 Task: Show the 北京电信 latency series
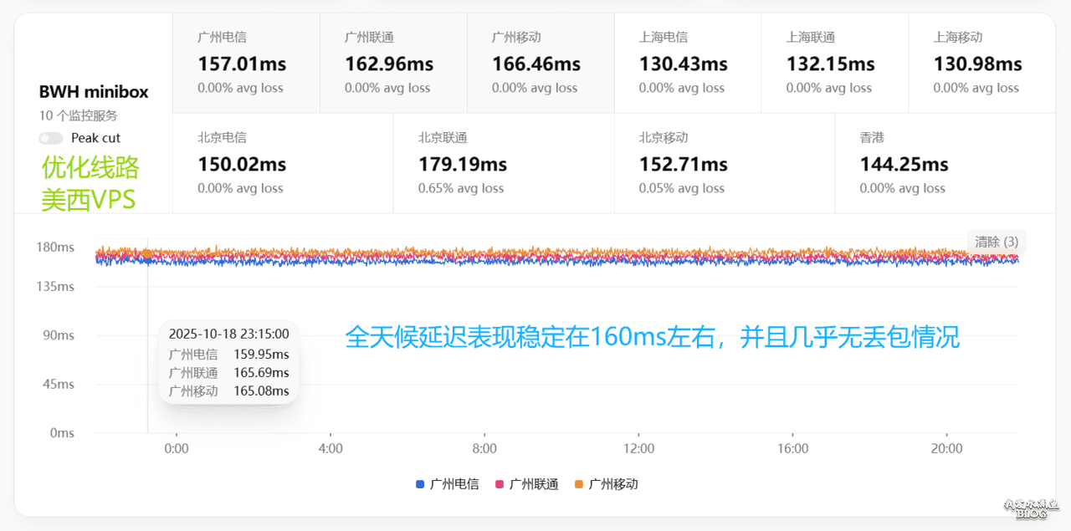pos(283,163)
